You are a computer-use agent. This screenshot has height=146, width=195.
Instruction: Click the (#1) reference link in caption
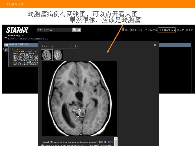pyautogui.click(x=110, y=142)
